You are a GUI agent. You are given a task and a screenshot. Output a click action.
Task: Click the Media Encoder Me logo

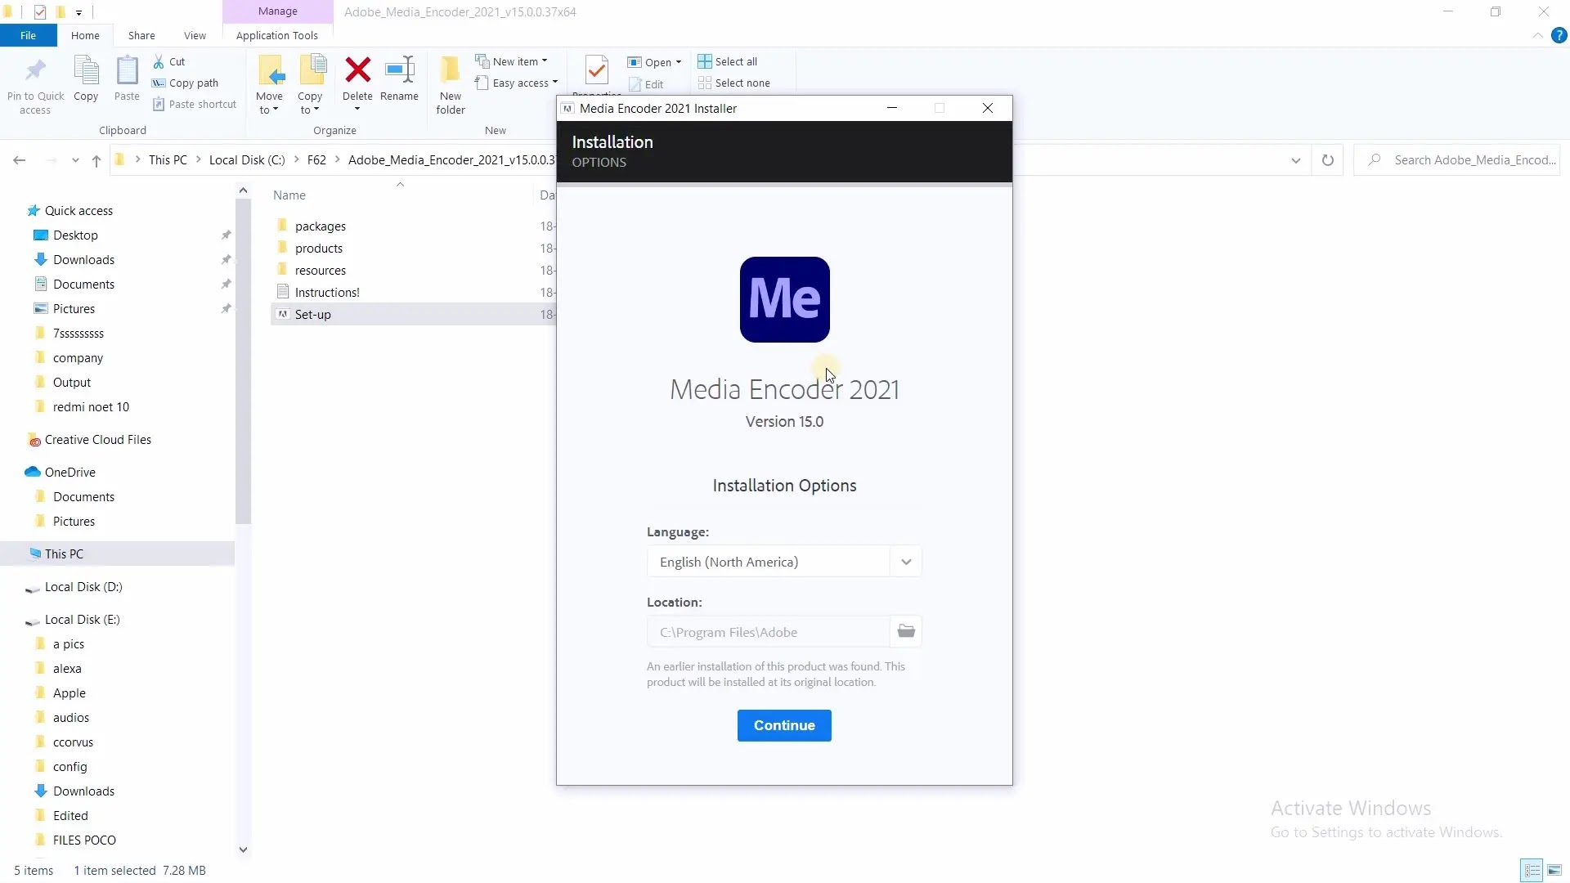(784, 299)
